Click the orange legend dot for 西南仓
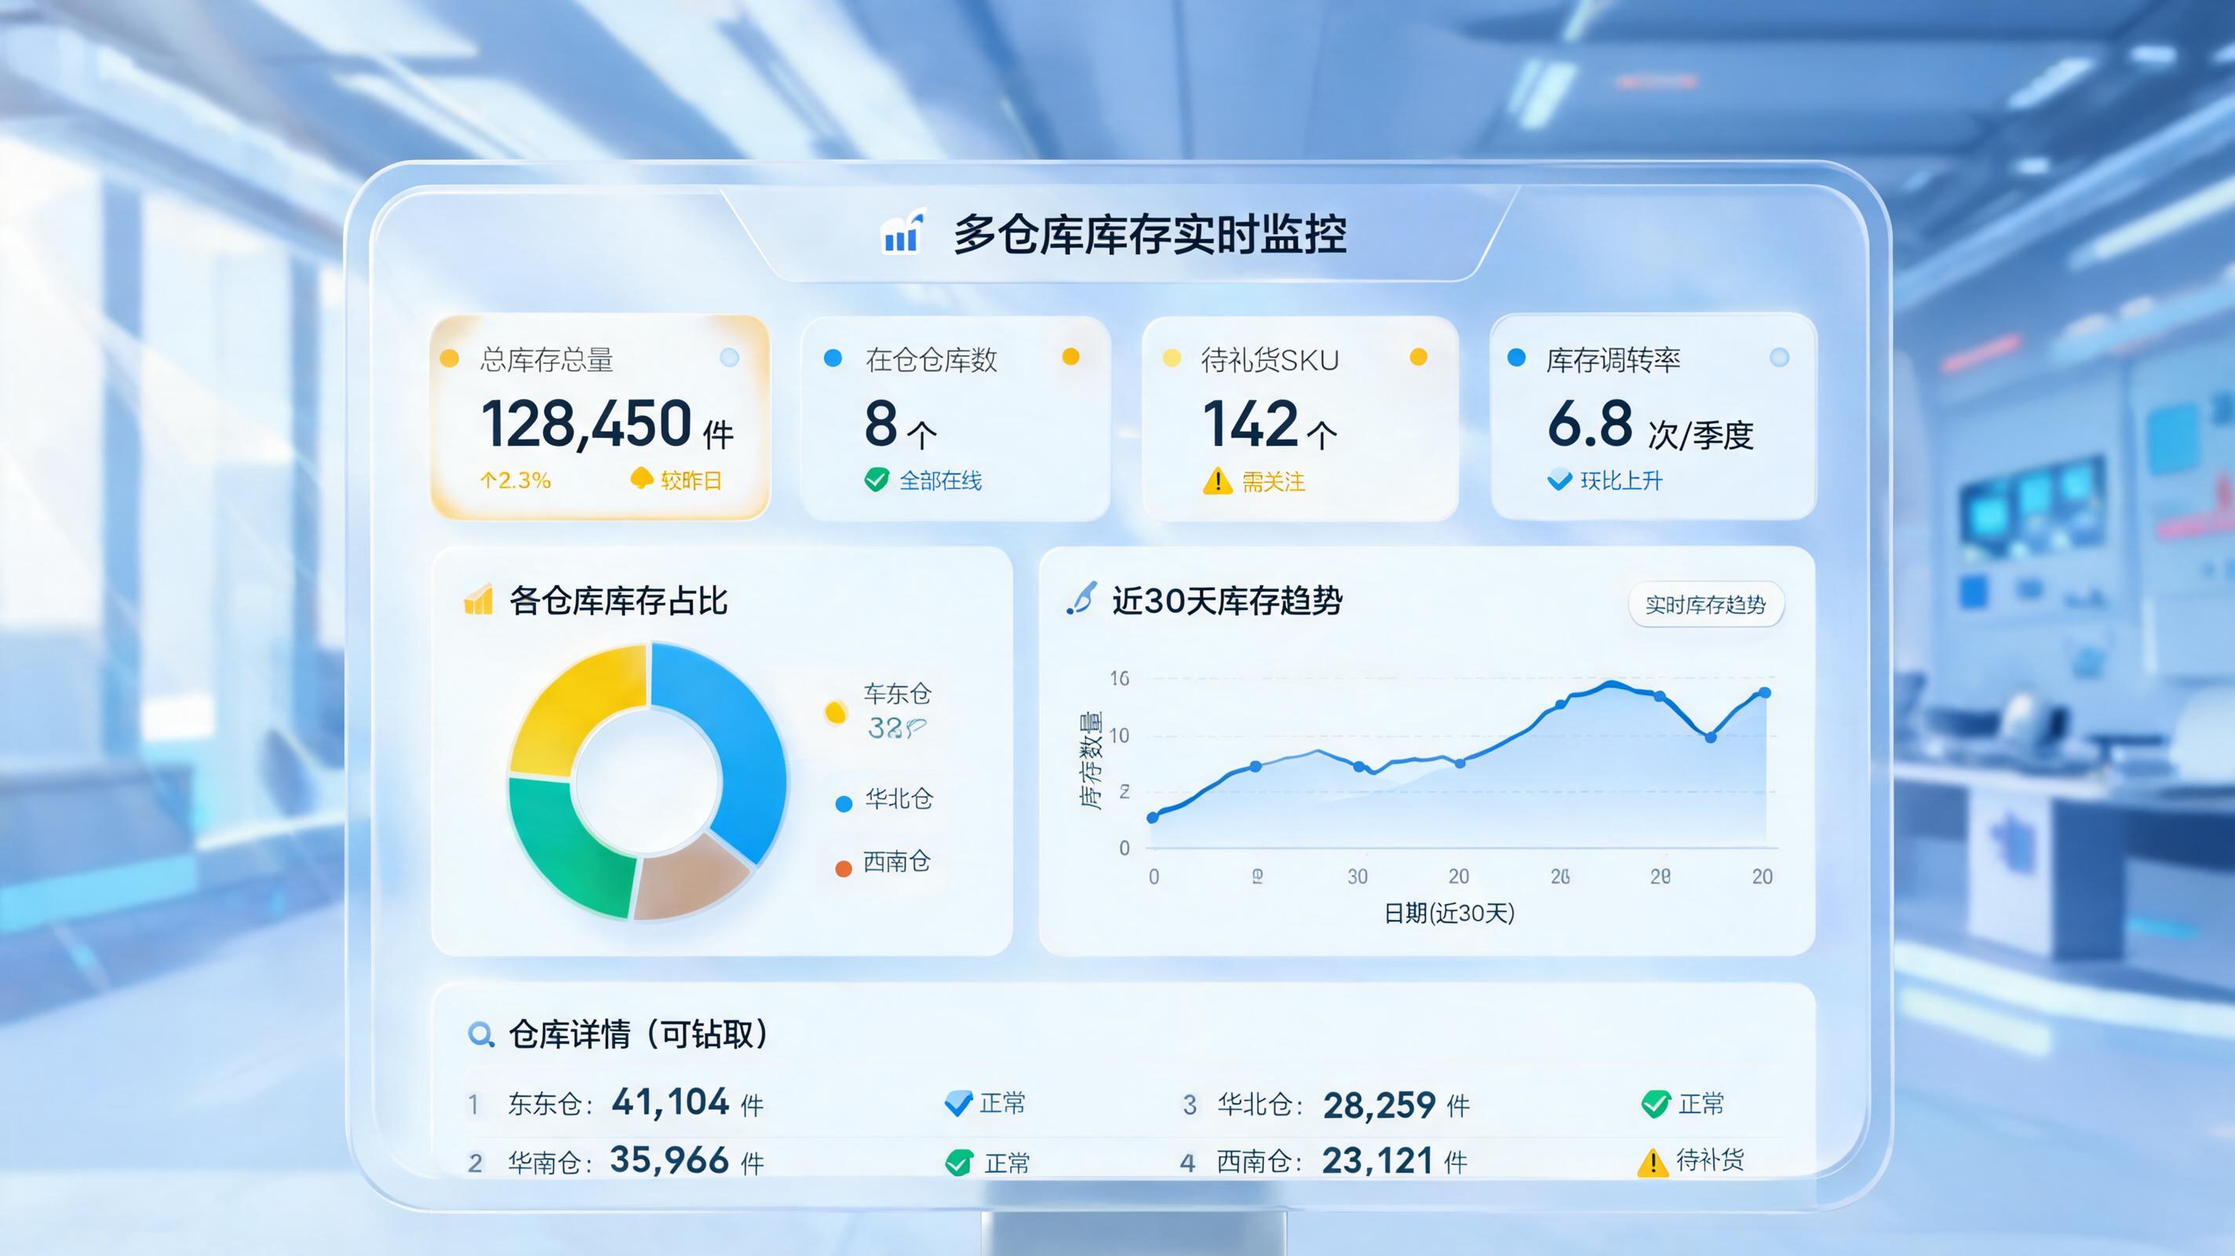The width and height of the screenshot is (2235, 1256). tap(843, 869)
